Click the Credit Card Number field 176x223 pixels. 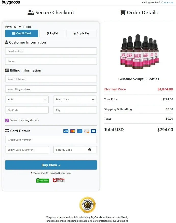point(51,140)
